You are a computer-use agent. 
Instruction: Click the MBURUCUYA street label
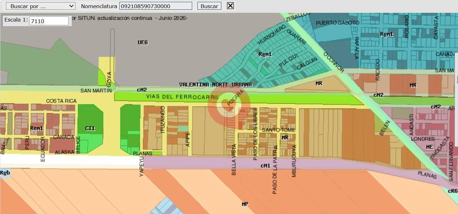coord(294,161)
